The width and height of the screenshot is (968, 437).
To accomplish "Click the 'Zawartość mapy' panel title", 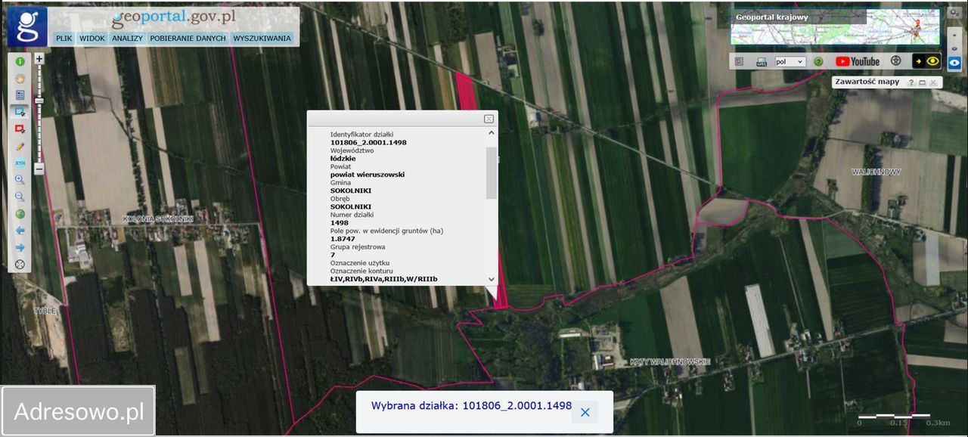I will (867, 82).
